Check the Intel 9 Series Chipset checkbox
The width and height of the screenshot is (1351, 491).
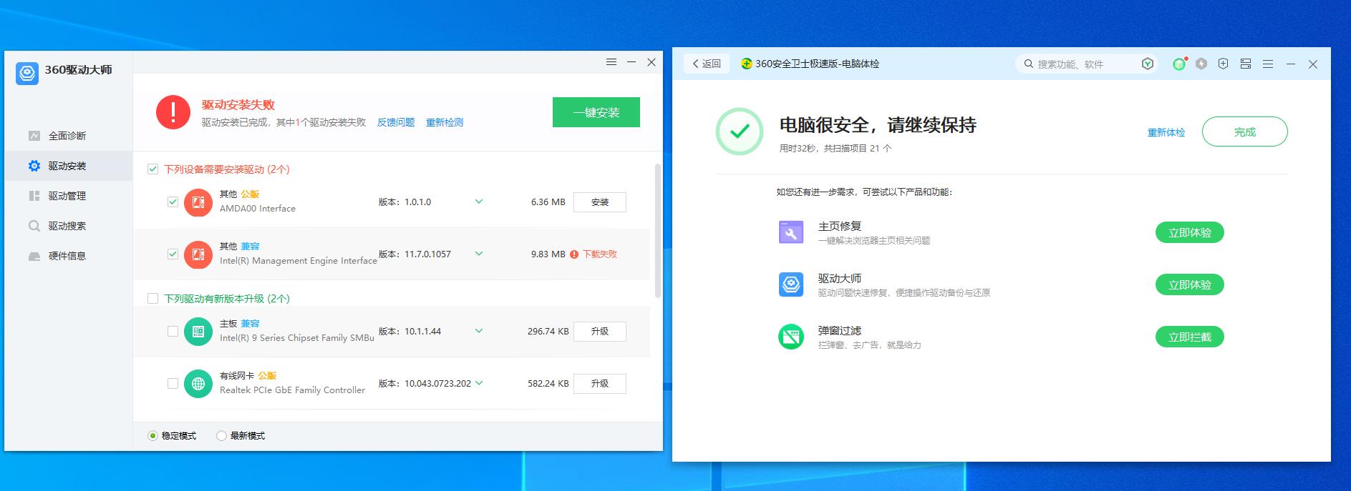[173, 332]
